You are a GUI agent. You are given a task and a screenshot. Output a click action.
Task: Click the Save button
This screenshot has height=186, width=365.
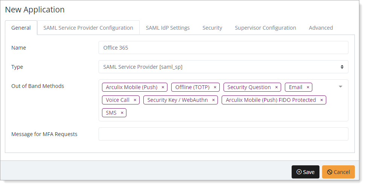pyautogui.click(x=305, y=172)
